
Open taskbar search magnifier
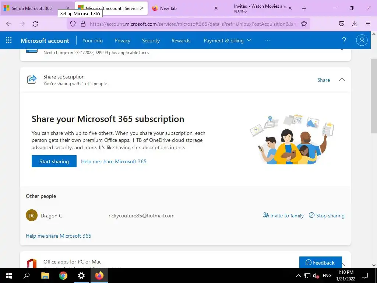[x=27, y=276]
